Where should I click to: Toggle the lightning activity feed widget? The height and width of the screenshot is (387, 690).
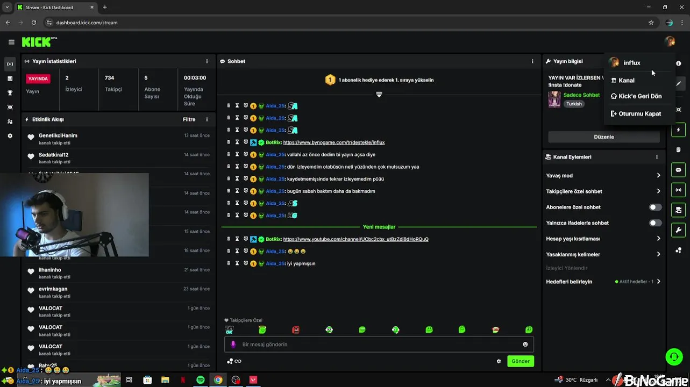(x=679, y=130)
